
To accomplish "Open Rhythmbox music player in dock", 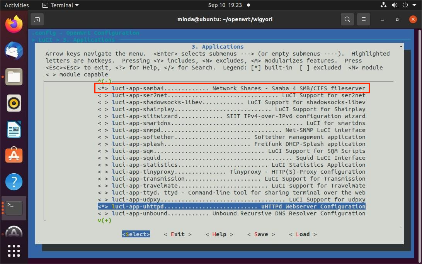I will tap(14, 103).
